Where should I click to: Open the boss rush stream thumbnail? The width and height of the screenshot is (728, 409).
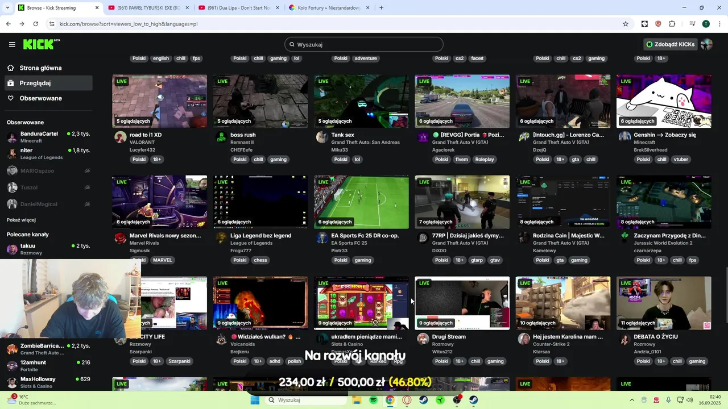(260, 101)
